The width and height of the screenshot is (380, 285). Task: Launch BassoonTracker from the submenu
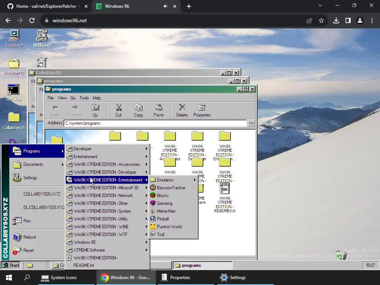click(173, 187)
